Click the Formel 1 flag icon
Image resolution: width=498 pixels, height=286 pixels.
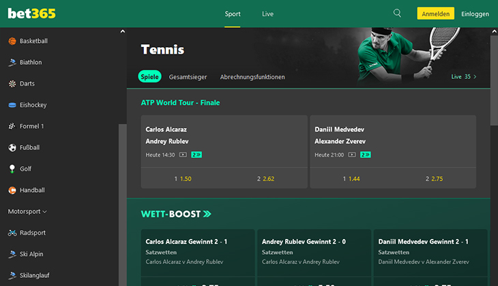click(x=12, y=126)
